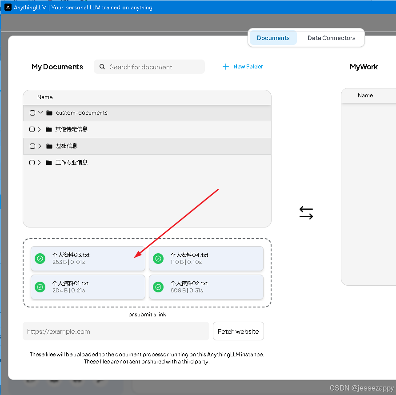
Task: Create a New Folder
Action: 243,67
